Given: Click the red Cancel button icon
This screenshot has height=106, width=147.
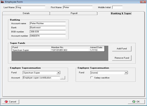Looking at the screenshot, I should [x=6, y=101].
